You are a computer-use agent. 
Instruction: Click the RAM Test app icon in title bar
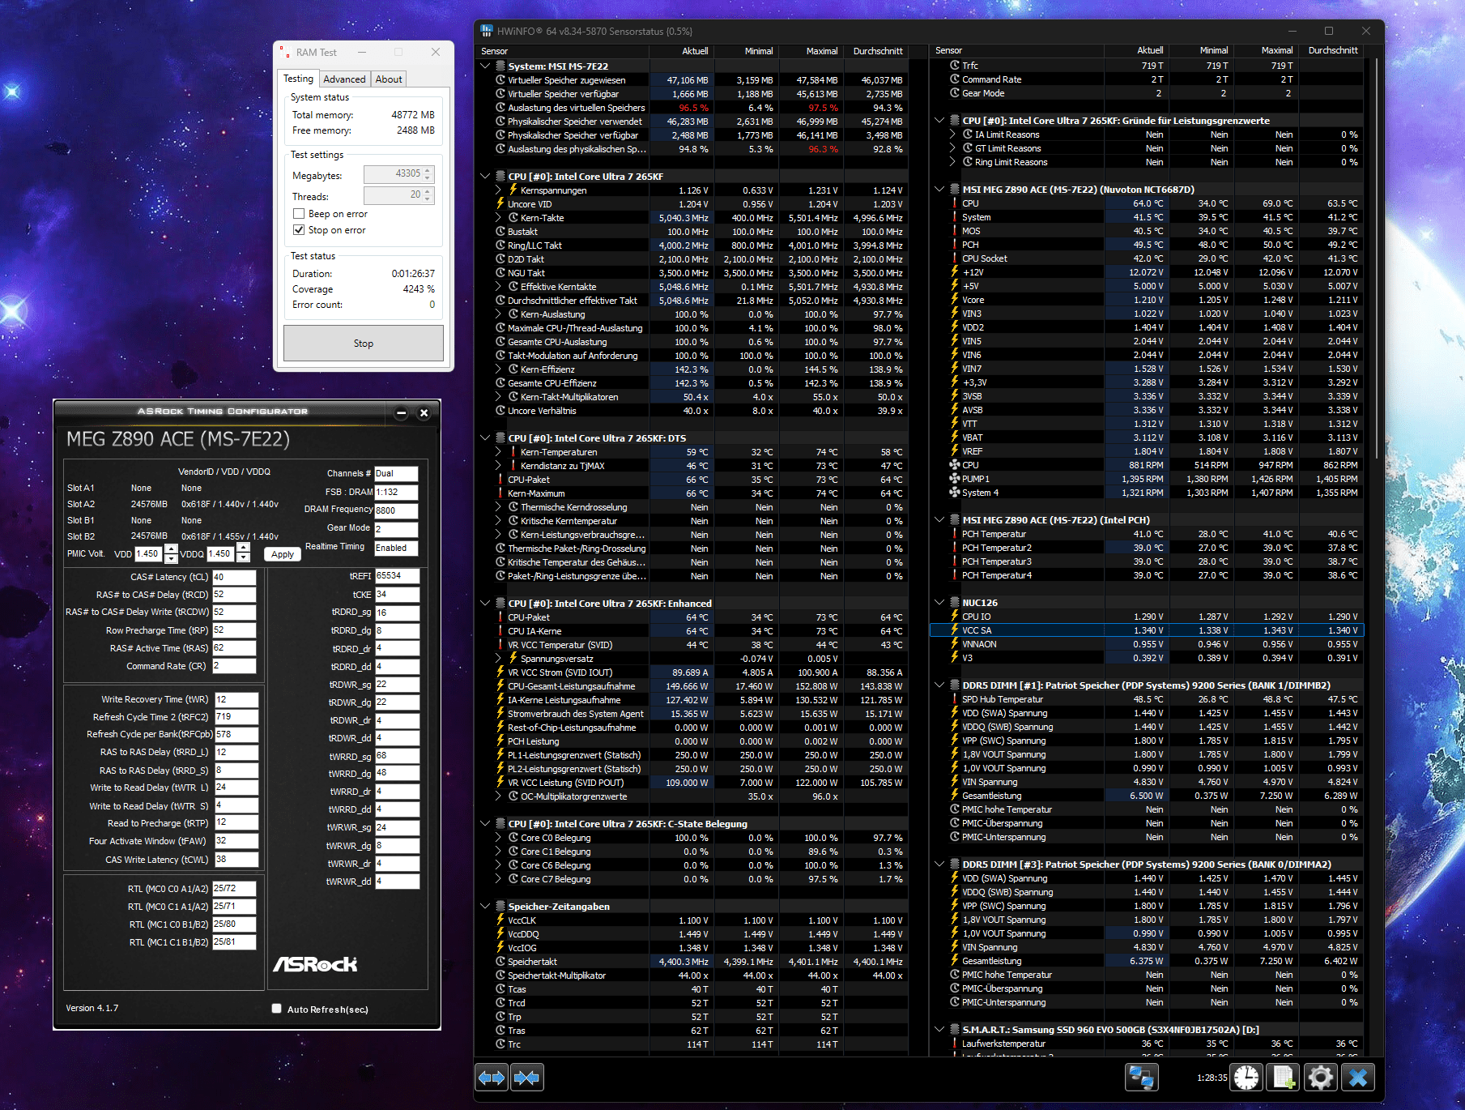click(285, 52)
